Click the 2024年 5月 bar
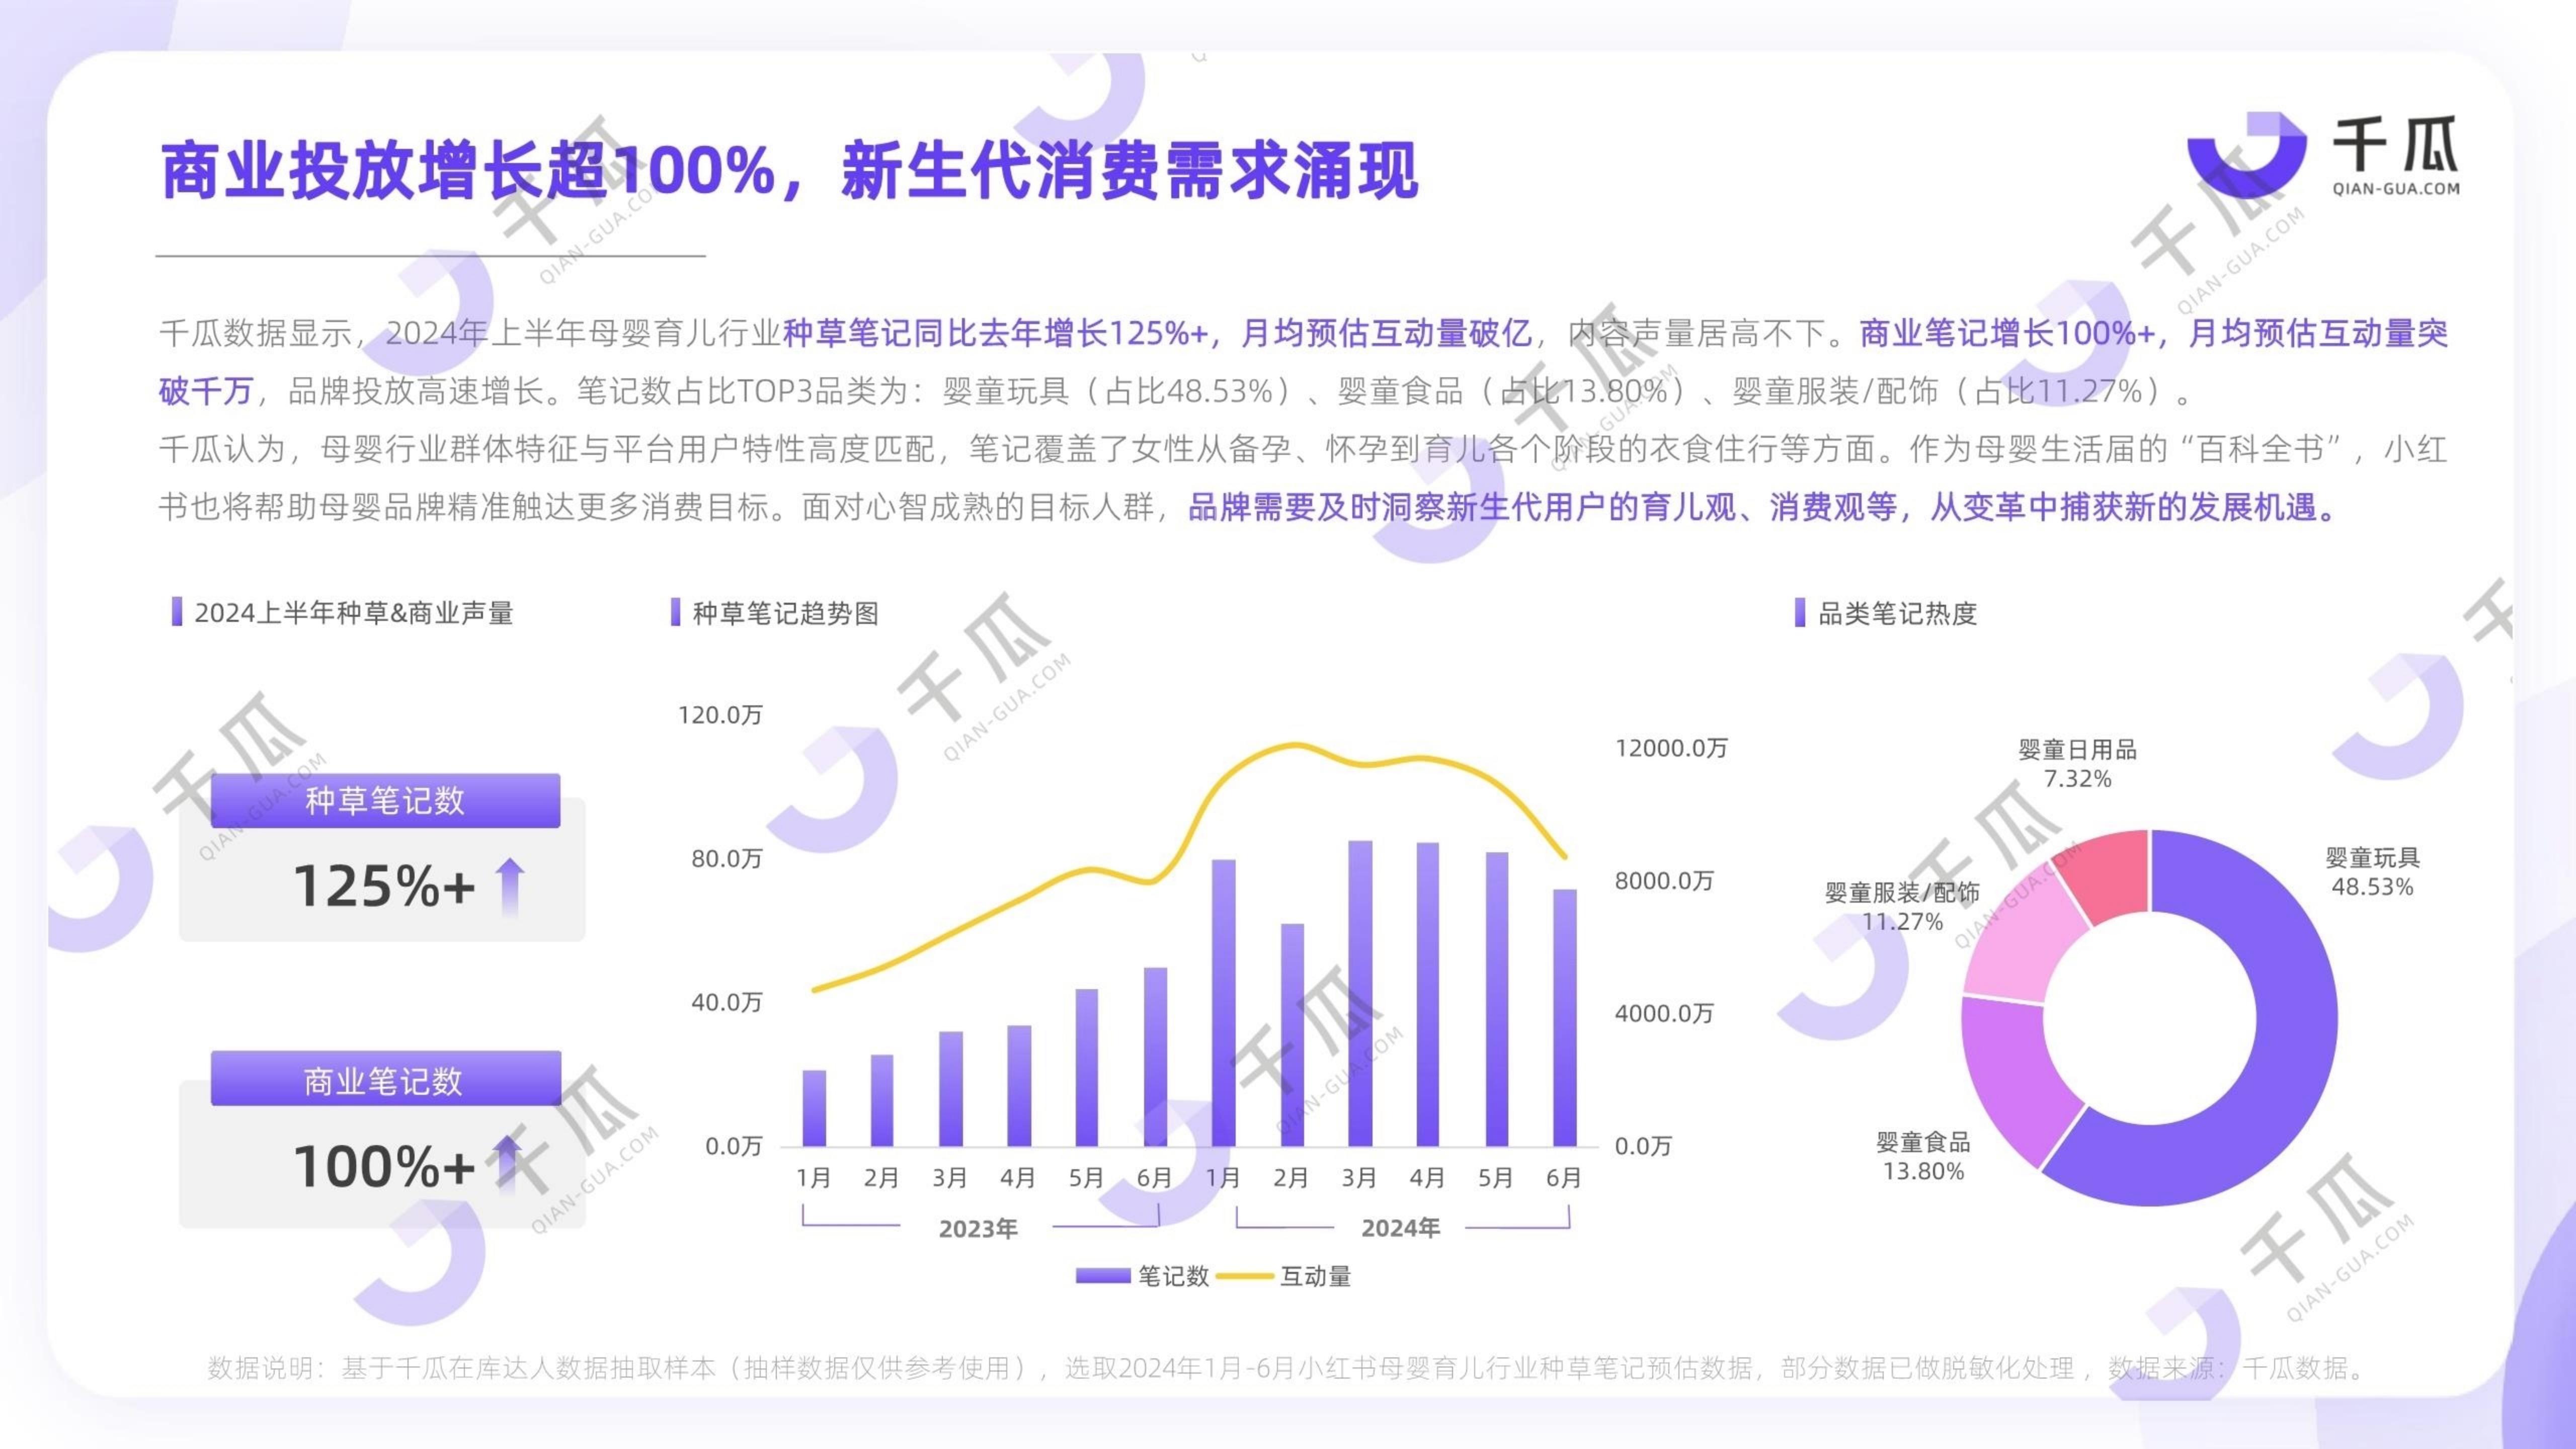Screen dimensions: 2576x1449 1496,999
